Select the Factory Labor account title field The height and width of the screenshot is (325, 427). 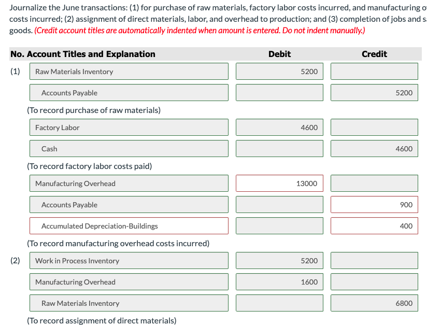click(x=129, y=127)
